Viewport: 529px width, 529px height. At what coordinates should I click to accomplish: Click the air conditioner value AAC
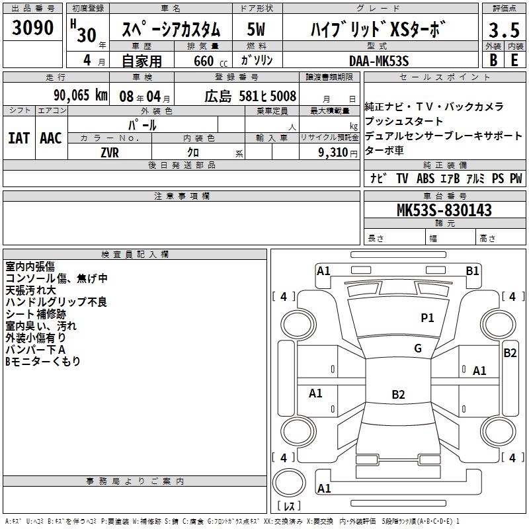[x=51, y=138]
